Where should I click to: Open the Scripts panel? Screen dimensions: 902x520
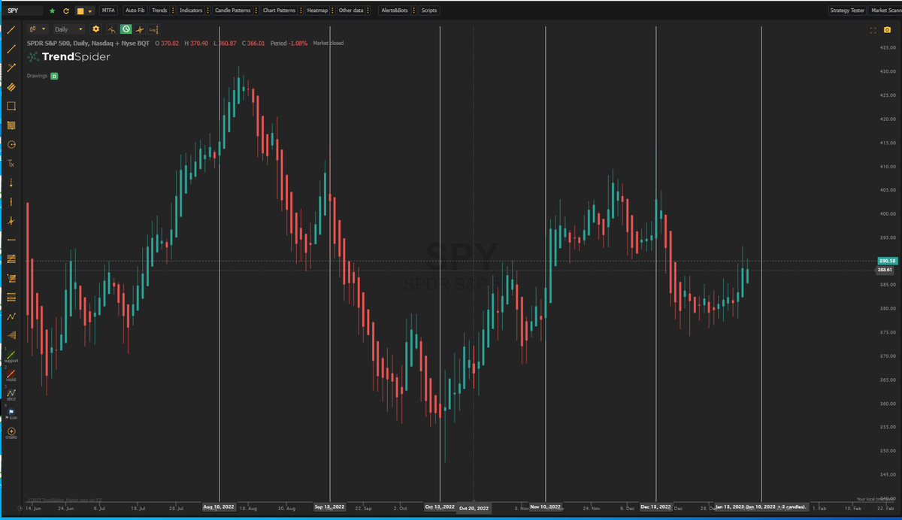[x=429, y=11]
